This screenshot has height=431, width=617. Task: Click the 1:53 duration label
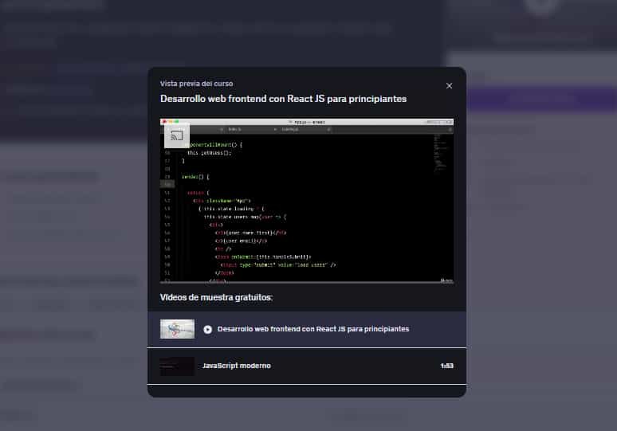coord(447,366)
